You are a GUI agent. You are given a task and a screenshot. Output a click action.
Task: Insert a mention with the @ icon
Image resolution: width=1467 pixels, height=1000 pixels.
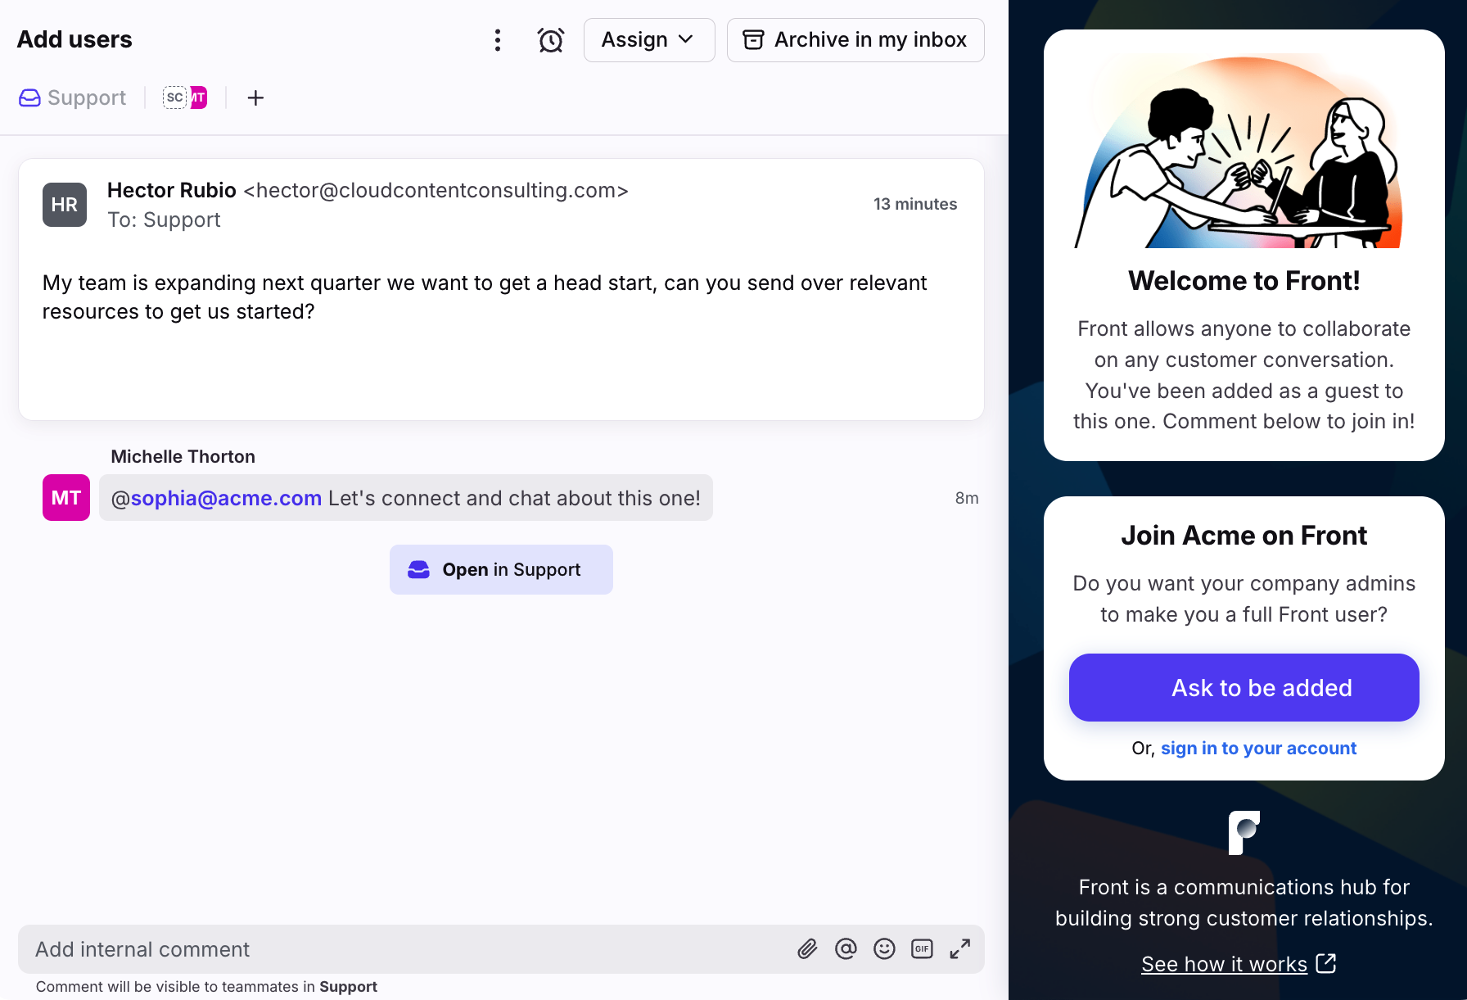(846, 949)
